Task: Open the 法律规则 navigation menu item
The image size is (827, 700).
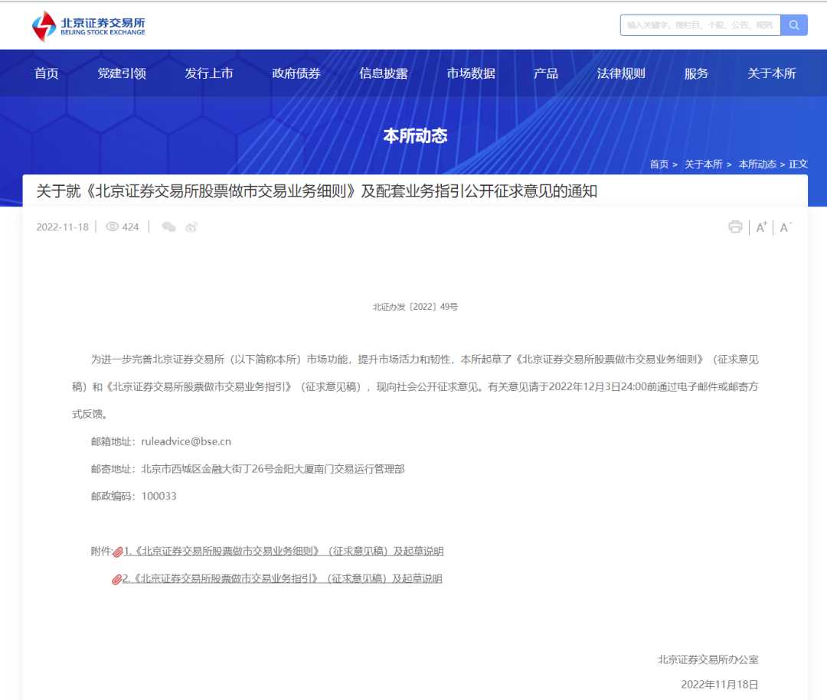Action: pos(621,73)
